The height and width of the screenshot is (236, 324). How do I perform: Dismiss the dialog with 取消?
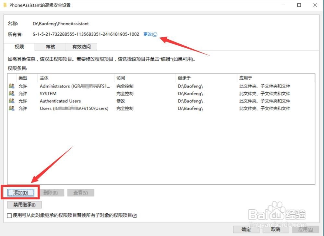tap(276, 229)
